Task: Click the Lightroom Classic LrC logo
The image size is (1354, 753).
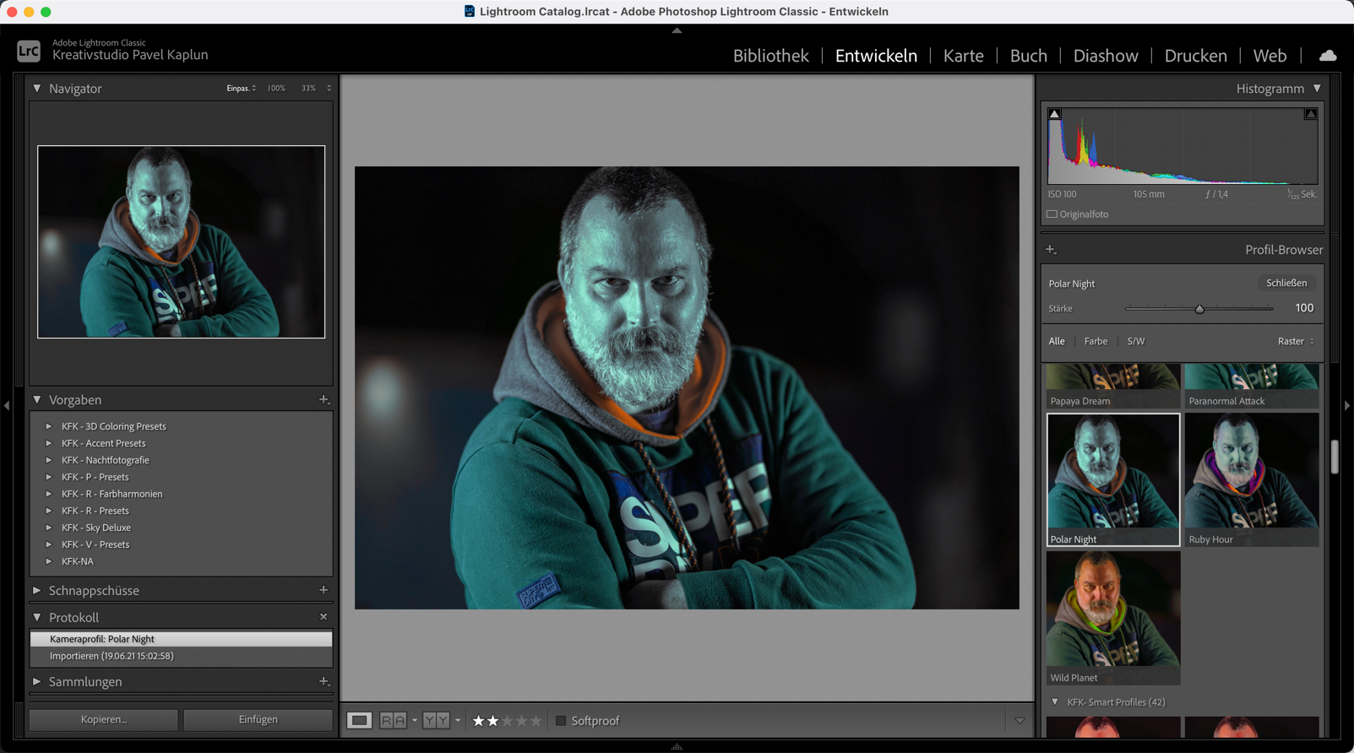Action: (29, 51)
